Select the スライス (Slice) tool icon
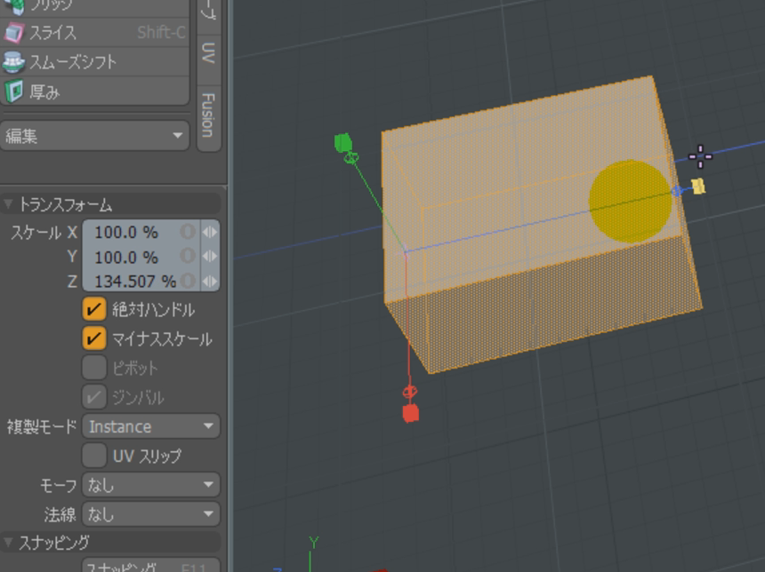Screen dimensions: 765x572 tap(13, 33)
